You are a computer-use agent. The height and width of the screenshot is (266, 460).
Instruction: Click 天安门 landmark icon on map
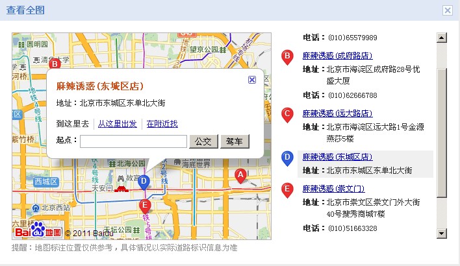121,188
